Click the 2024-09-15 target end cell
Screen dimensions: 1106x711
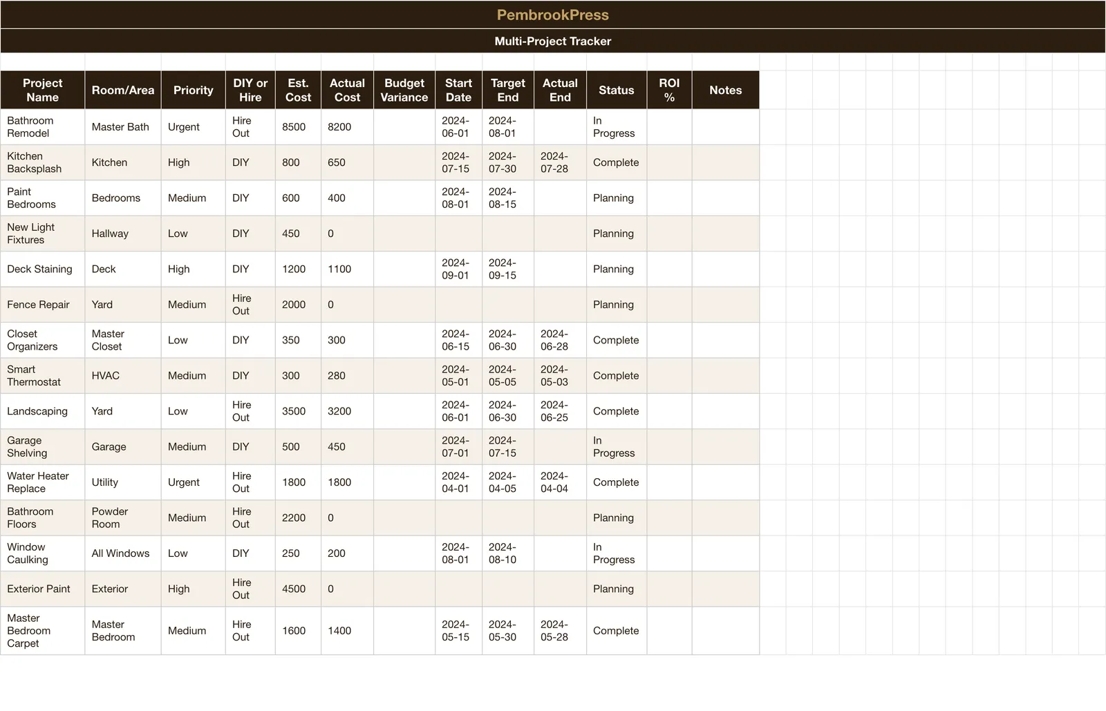[508, 269]
